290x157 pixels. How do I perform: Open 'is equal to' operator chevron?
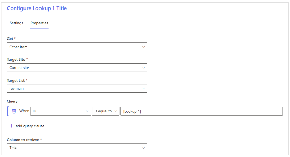click(x=116, y=111)
